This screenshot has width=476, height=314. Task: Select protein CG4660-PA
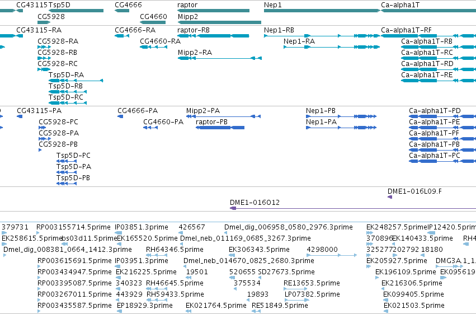click(163, 122)
